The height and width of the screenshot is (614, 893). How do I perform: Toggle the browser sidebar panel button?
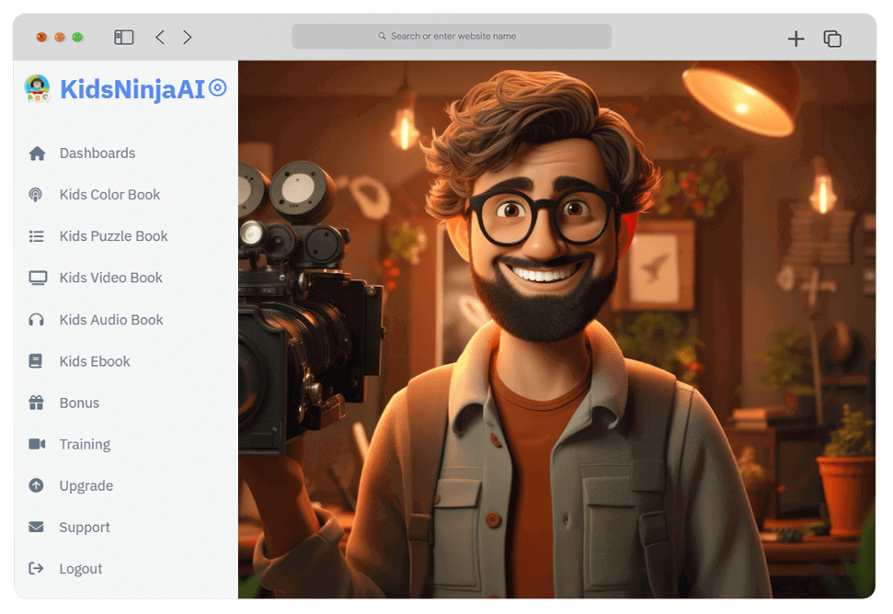[x=123, y=37]
